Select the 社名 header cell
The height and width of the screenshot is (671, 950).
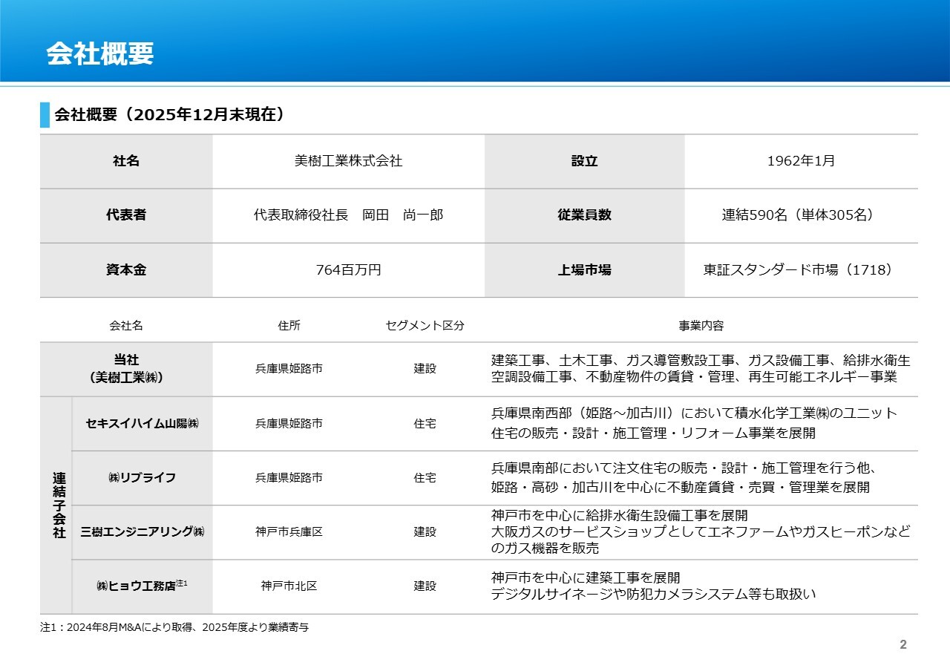pos(125,161)
